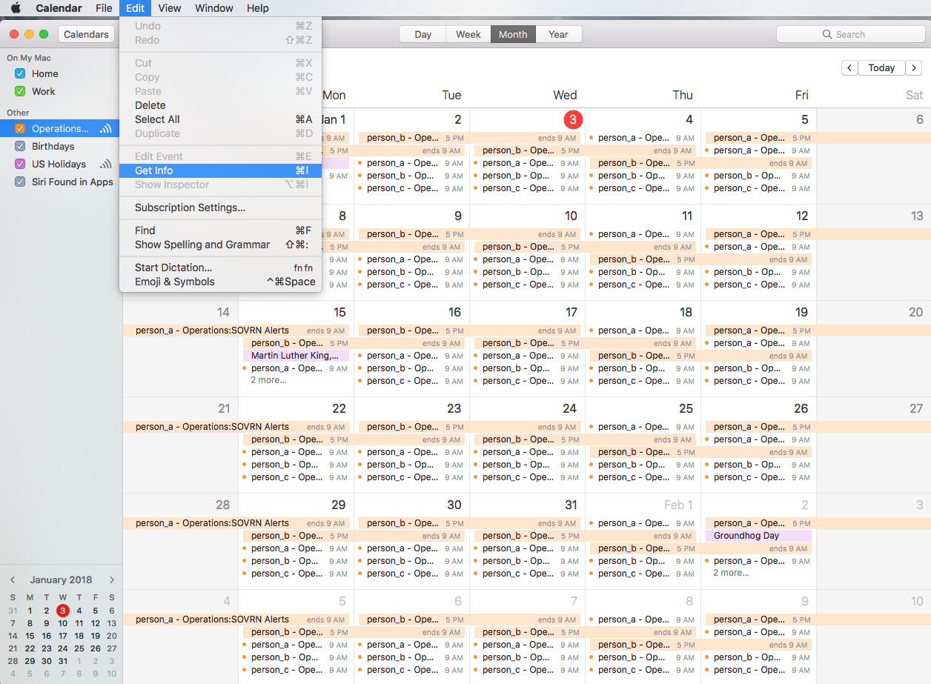Select Operations calendar in sidebar
Image resolution: width=931 pixels, height=684 pixels.
pos(61,128)
